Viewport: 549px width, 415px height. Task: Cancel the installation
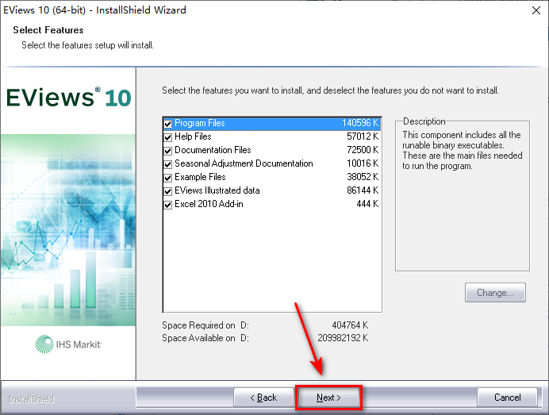pyautogui.click(x=507, y=398)
